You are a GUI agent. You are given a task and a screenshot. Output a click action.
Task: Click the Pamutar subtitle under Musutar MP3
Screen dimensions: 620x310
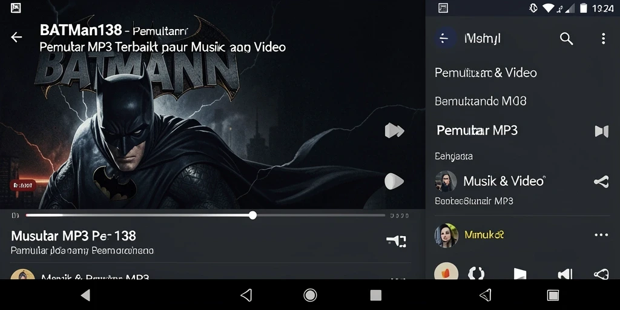pos(82,251)
